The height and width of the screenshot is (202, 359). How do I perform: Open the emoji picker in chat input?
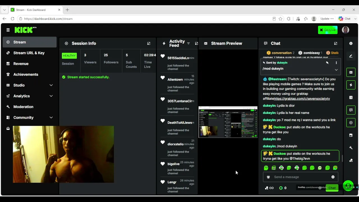point(333,177)
